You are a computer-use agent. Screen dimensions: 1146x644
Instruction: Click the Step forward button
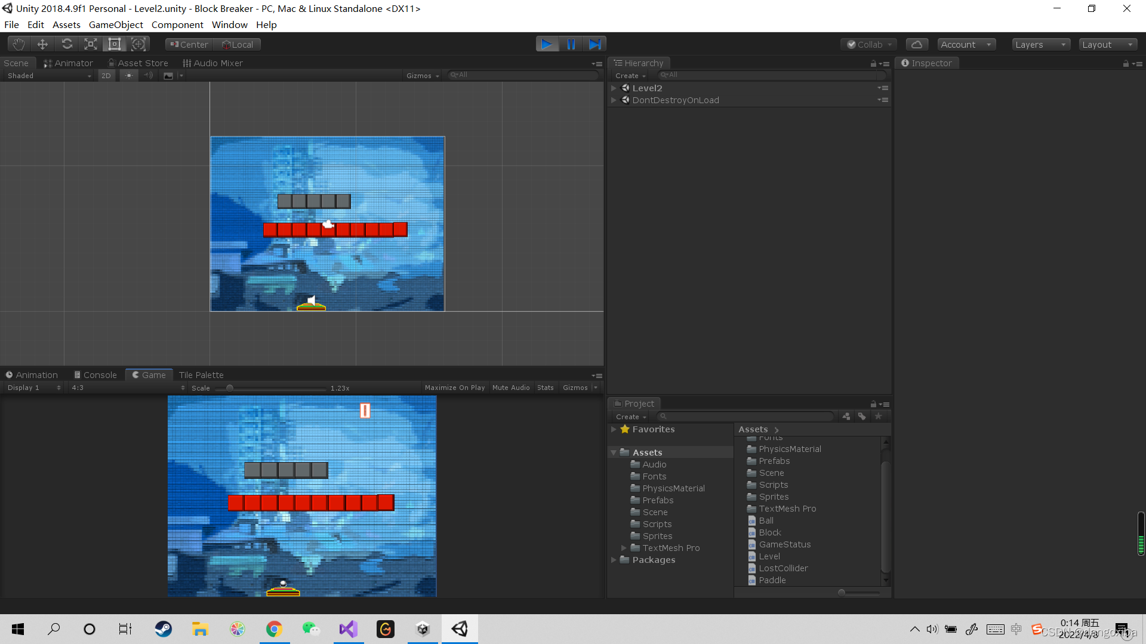point(595,44)
